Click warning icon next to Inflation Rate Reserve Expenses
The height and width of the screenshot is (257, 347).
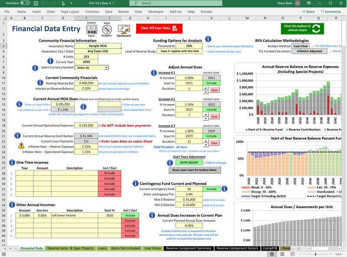(x=20, y=146)
